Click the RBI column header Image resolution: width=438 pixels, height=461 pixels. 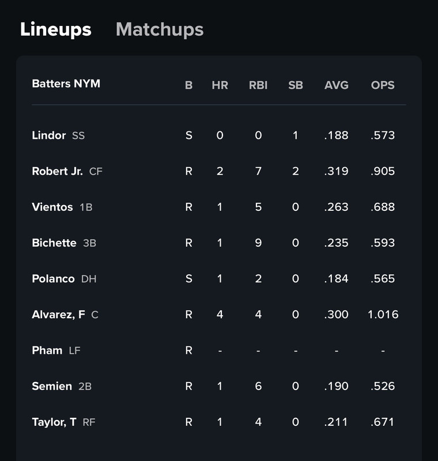[258, 85]
